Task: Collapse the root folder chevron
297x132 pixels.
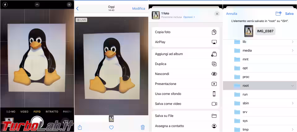Action: [x=292, y=86]
